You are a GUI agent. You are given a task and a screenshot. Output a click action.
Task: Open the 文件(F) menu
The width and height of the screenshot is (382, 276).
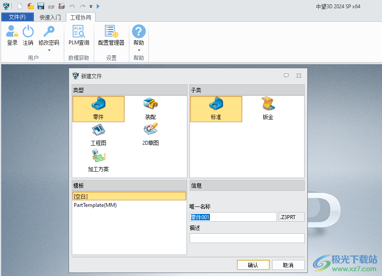point(17,17)
